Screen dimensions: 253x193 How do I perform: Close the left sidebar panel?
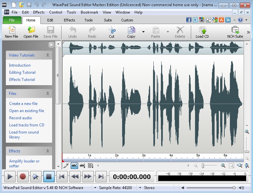pos(51,45)
